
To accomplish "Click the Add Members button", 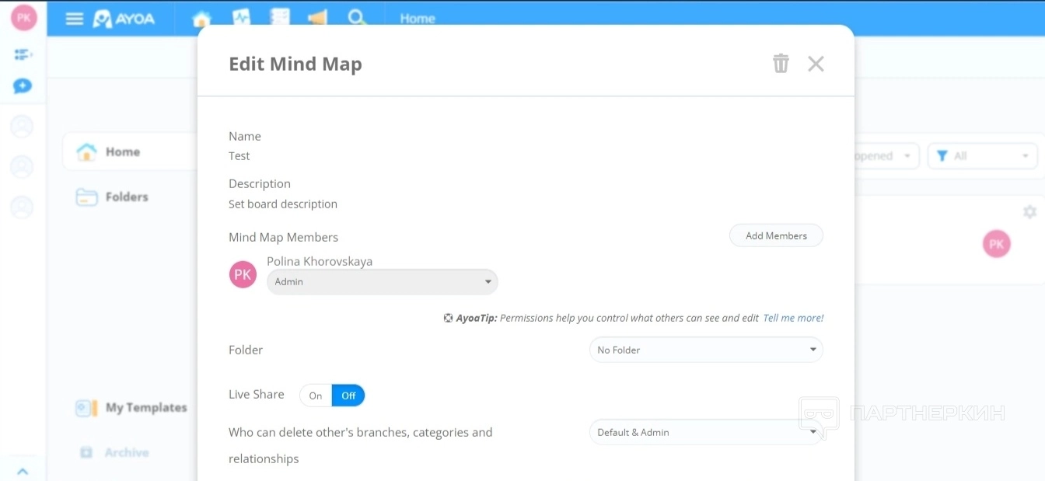I will (775, 235).
